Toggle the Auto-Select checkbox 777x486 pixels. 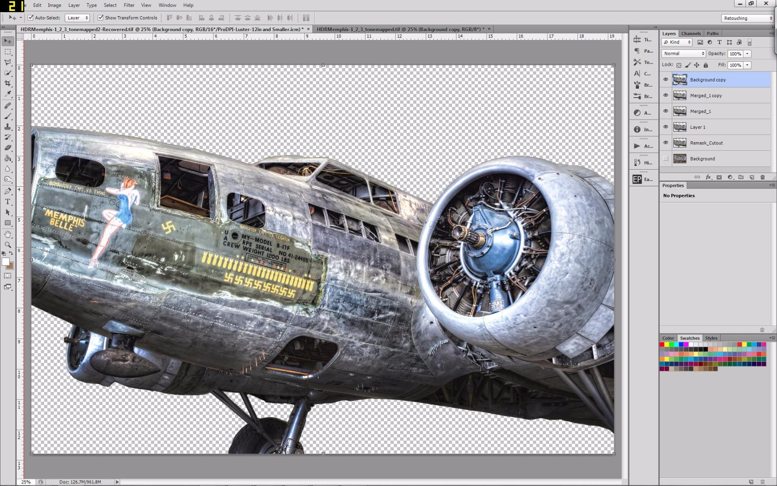31,18
